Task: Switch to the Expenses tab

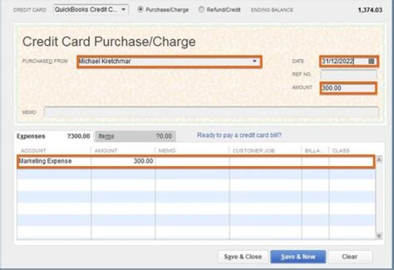Action: tap(31, 136)
